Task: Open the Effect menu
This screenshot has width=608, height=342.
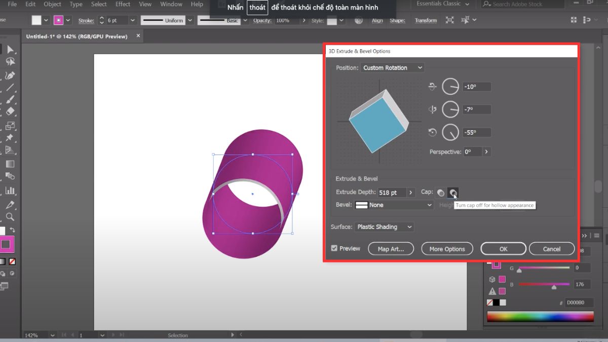Action: (123, 4)
